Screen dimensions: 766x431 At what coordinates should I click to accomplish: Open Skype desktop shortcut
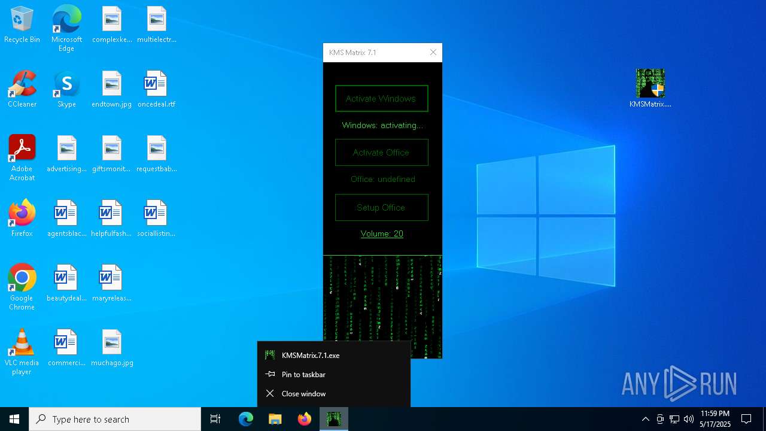pyautogui.click(x=66, y=90)
